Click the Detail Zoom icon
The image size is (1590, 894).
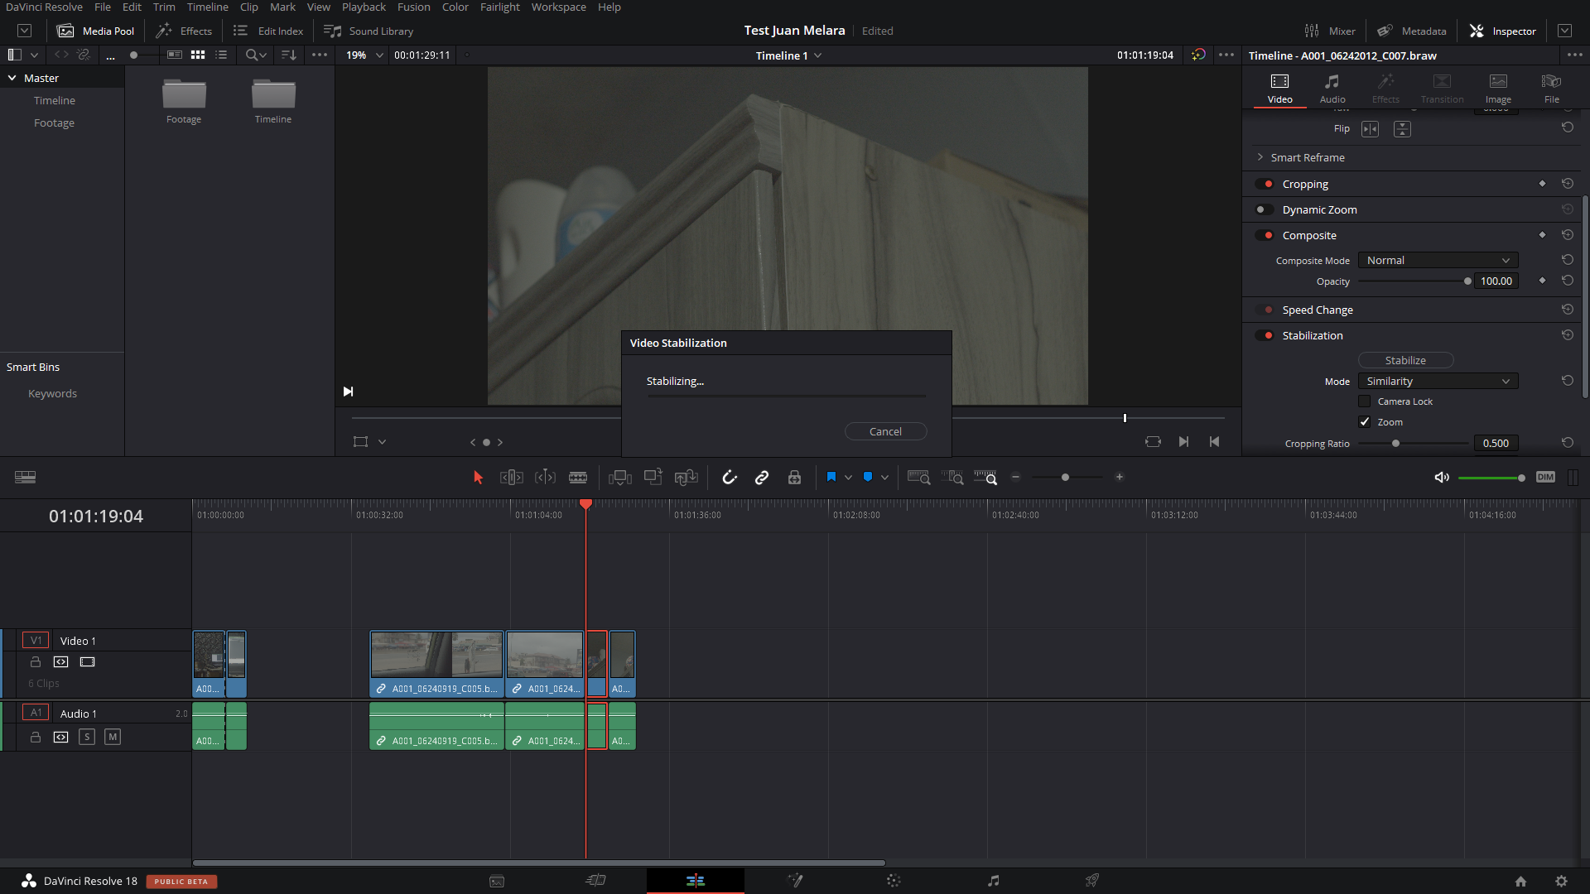point(952,478)
